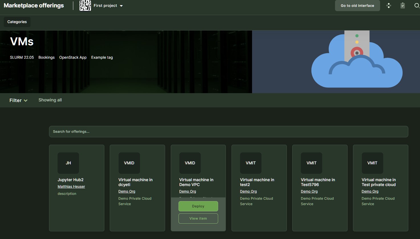Click the search magnifier icon

pyautogui.click(x=417, y=6)
